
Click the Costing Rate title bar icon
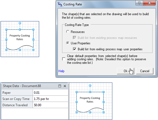(x=60, y=4)
